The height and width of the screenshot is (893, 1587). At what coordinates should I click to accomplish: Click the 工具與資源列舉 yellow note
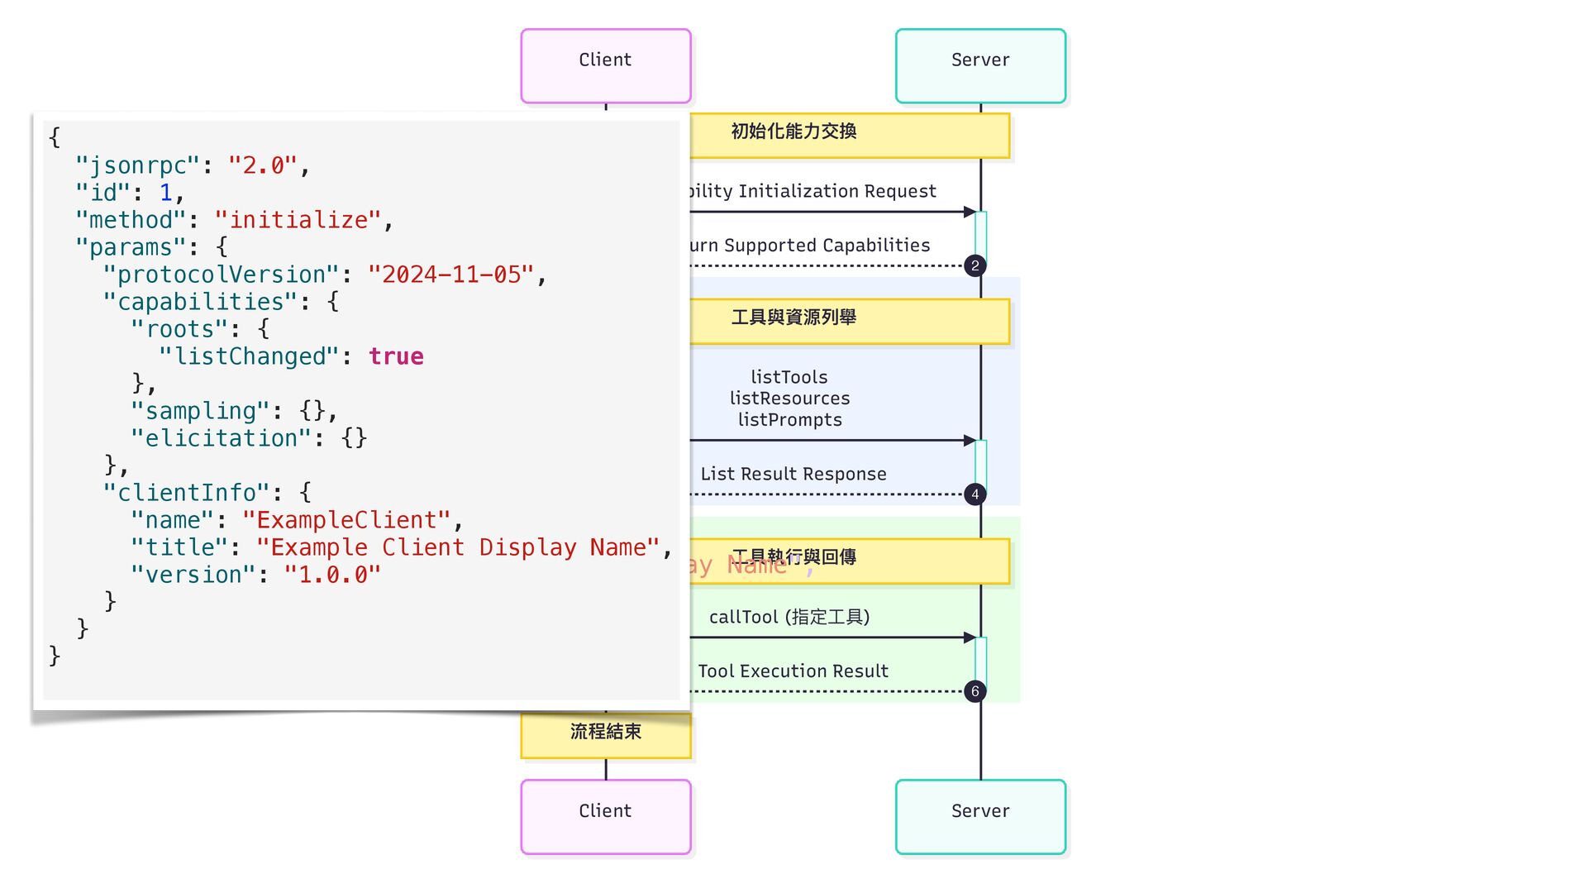tap(850, 322)
